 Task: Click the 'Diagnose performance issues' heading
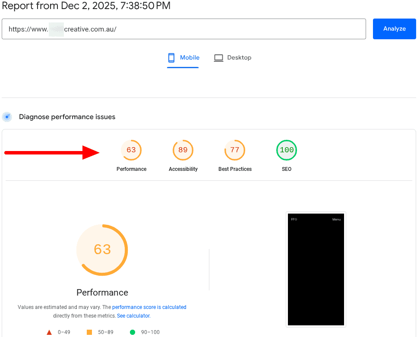pyautogui.click(x=67, y=117)
